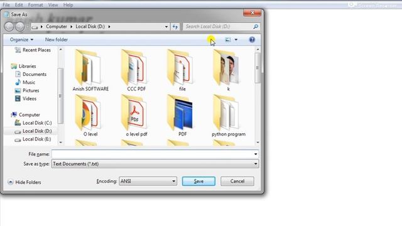Open the CCC PDF folder
The width and height of the screenshot is (402, 226).
coord(136,70)
